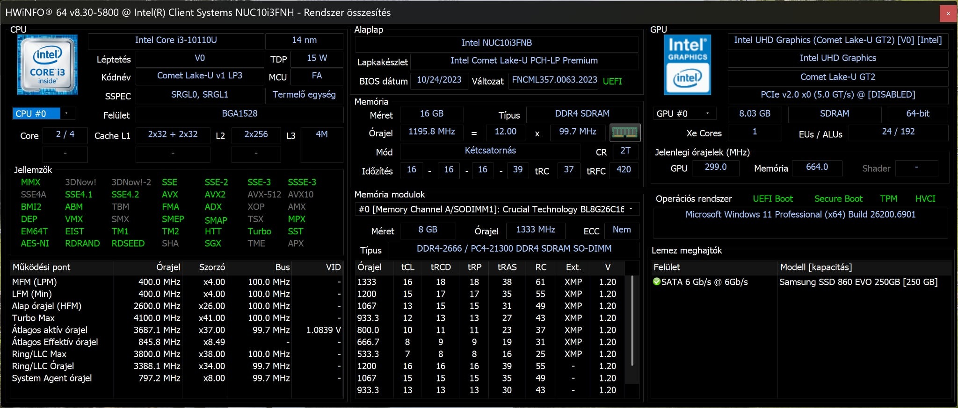Click the Alap órajel (HFM) row
The image size is (958, 408).
[176, 306]
